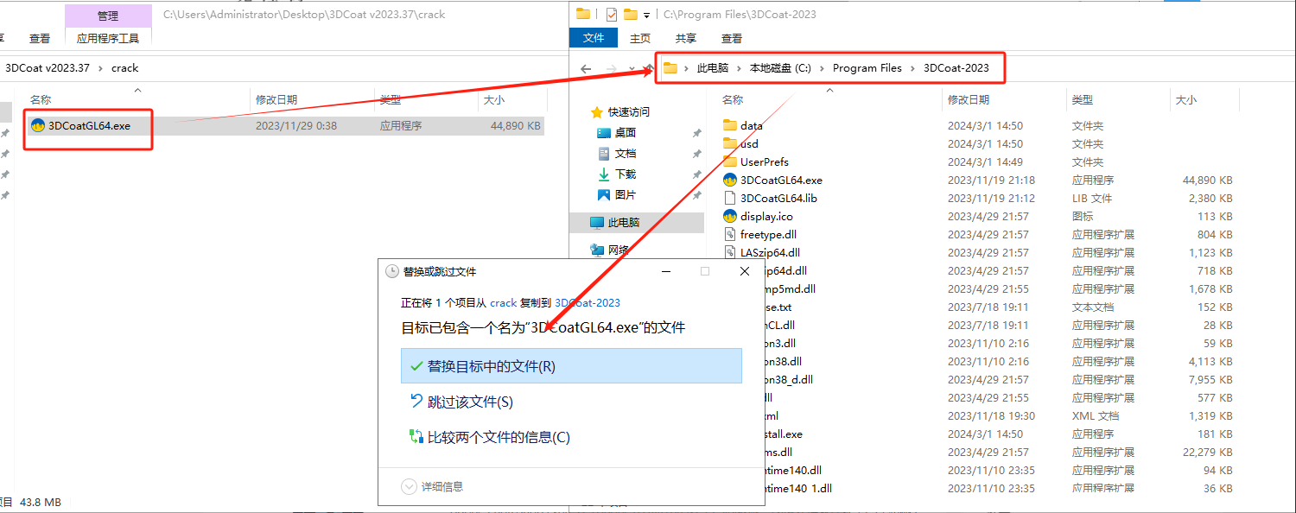1296x513 pixels.
Task: Select 此电脑 in the navigation tree
Action: [622, 222]
